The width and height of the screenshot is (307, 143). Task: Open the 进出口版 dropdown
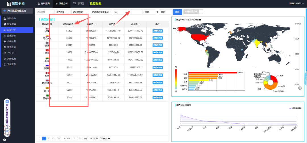coord(45,12)
